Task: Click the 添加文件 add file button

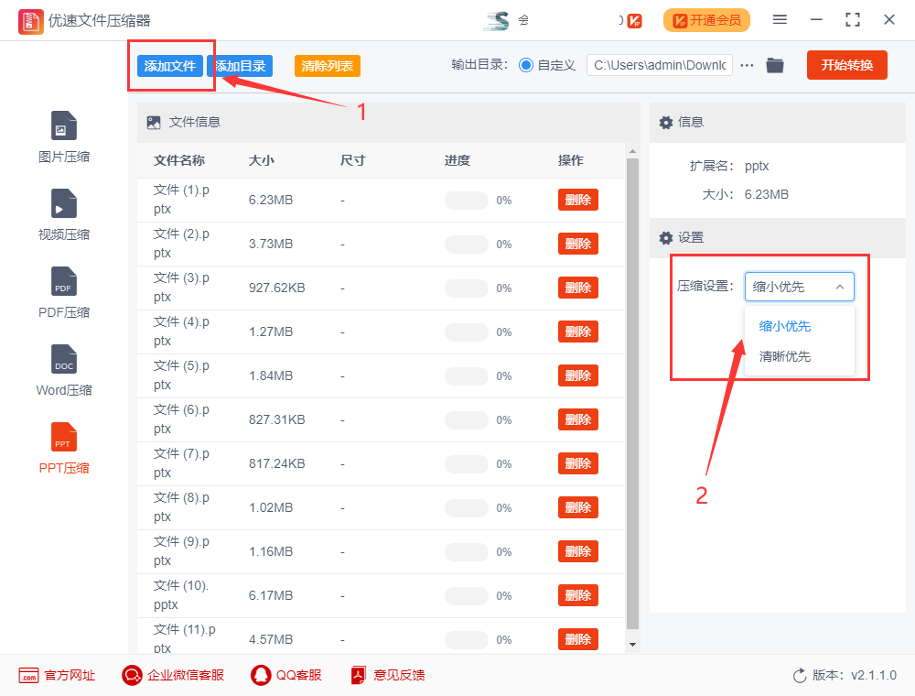Action: (x=170, y=66)
